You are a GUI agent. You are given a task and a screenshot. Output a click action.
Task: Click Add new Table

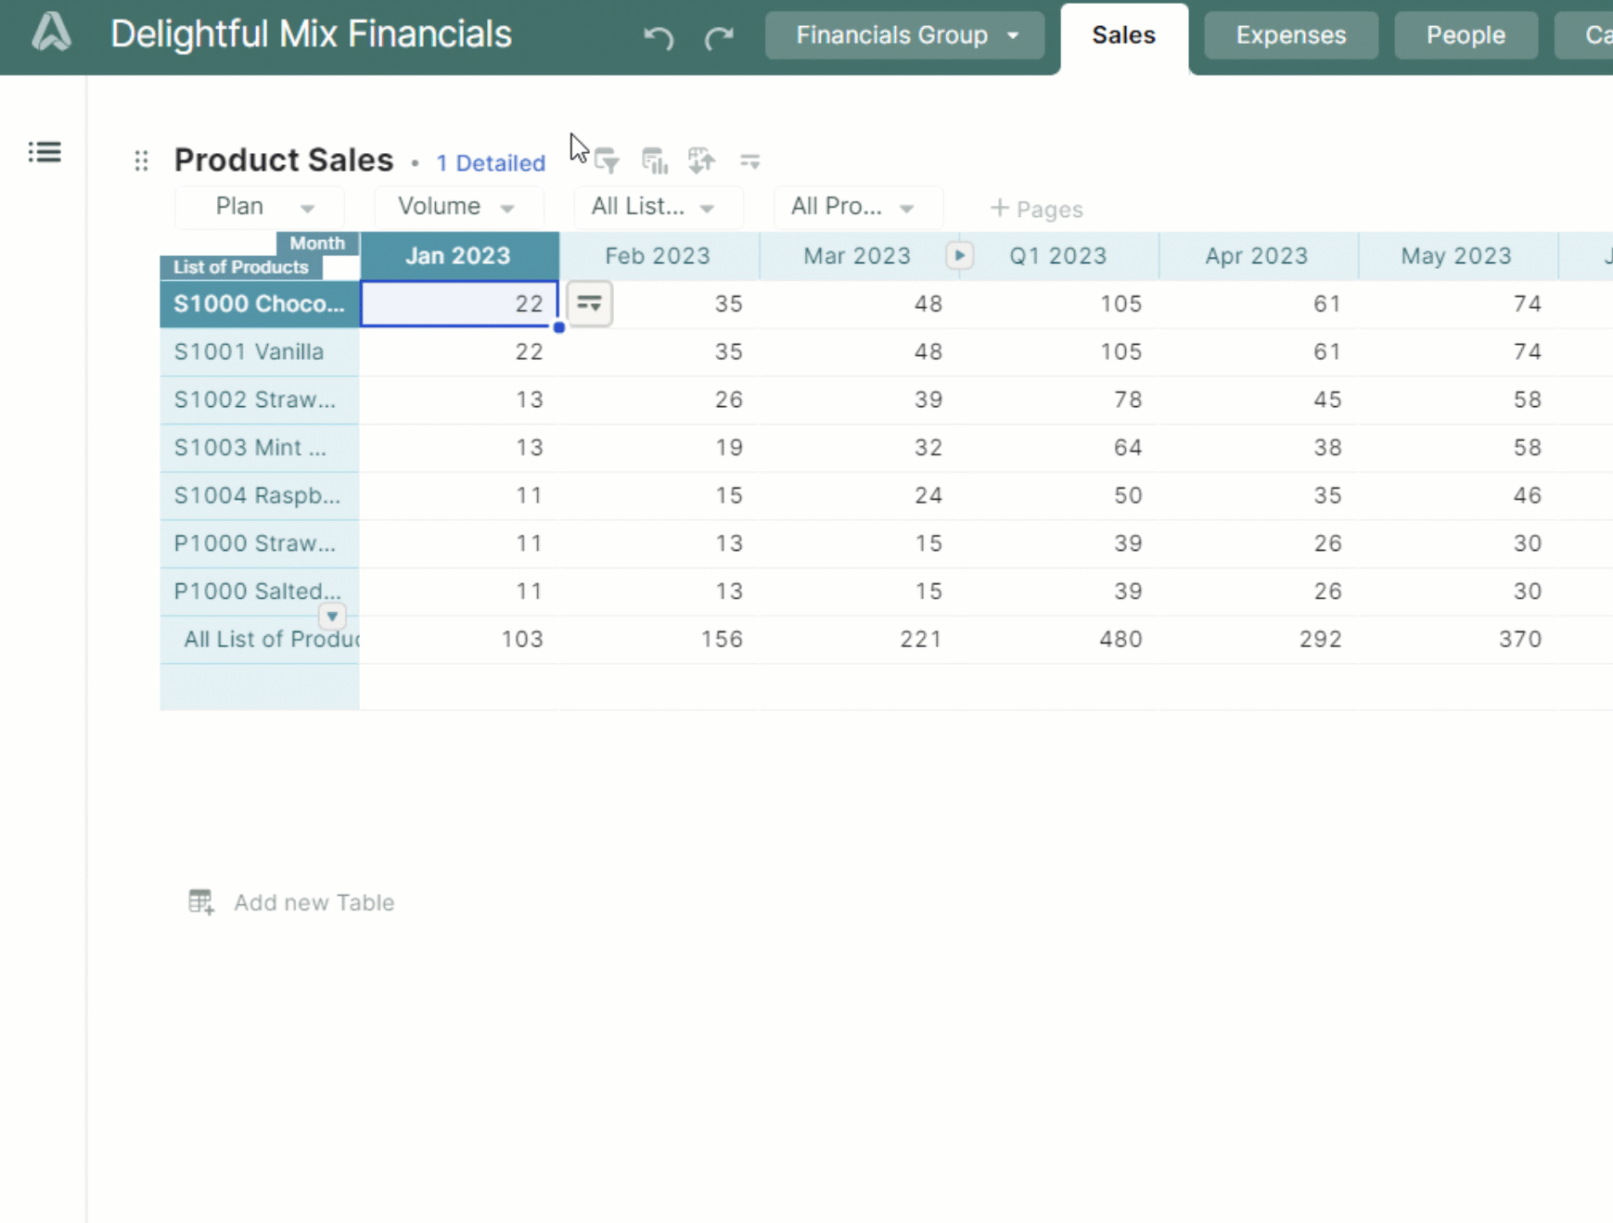314,902
